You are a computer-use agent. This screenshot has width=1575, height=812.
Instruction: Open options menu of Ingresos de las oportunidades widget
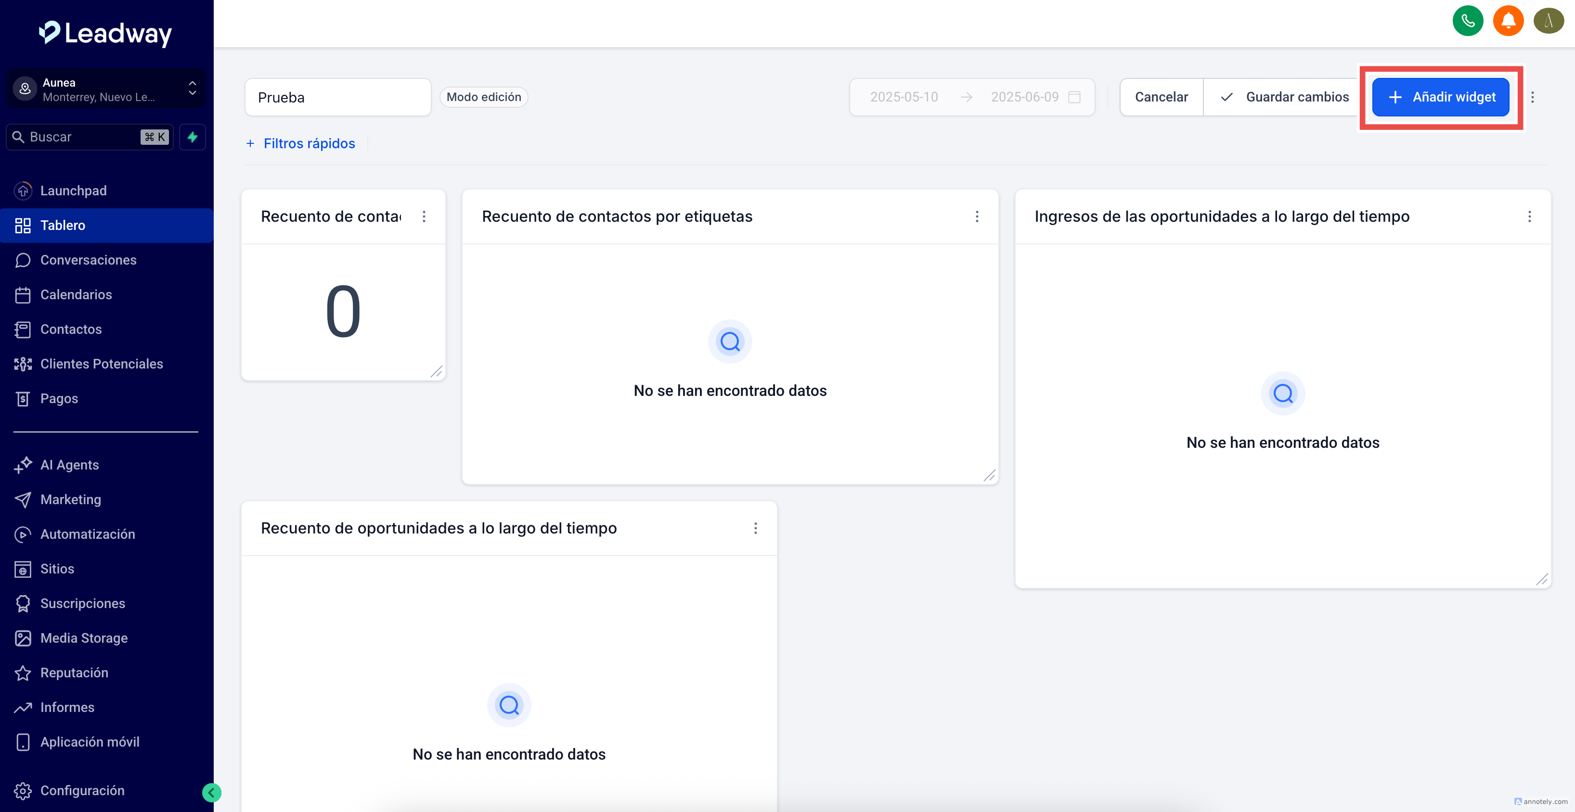coord(1529,216)
